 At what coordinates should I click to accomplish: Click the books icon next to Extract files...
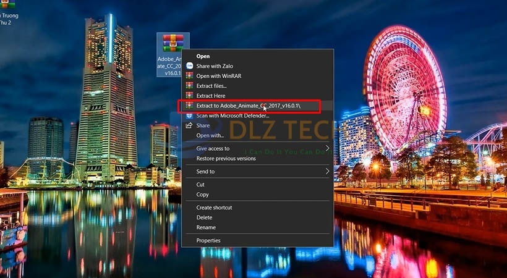tap(190, 86)
